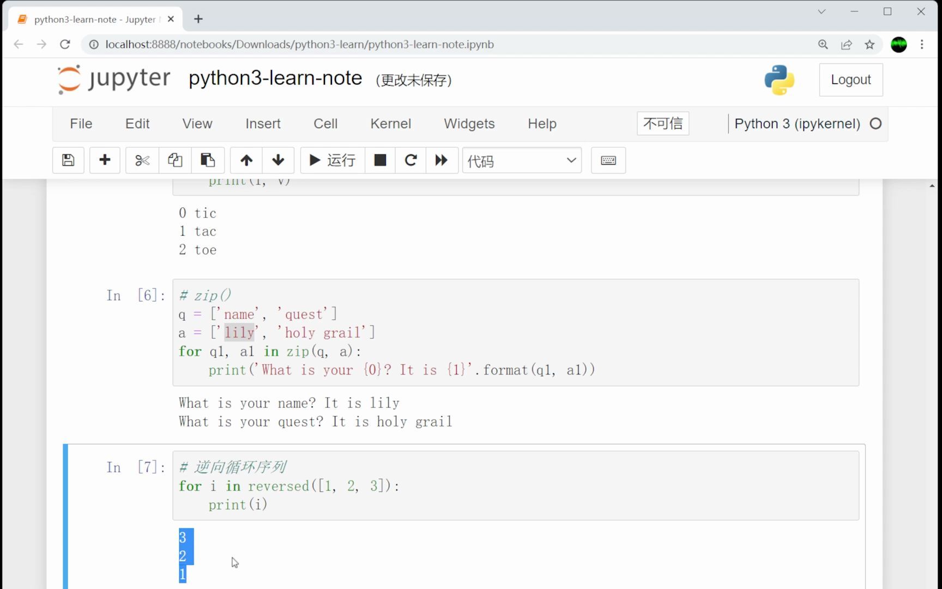
Task: Copy the selected cell with copy icon
Action: (174, 160)
